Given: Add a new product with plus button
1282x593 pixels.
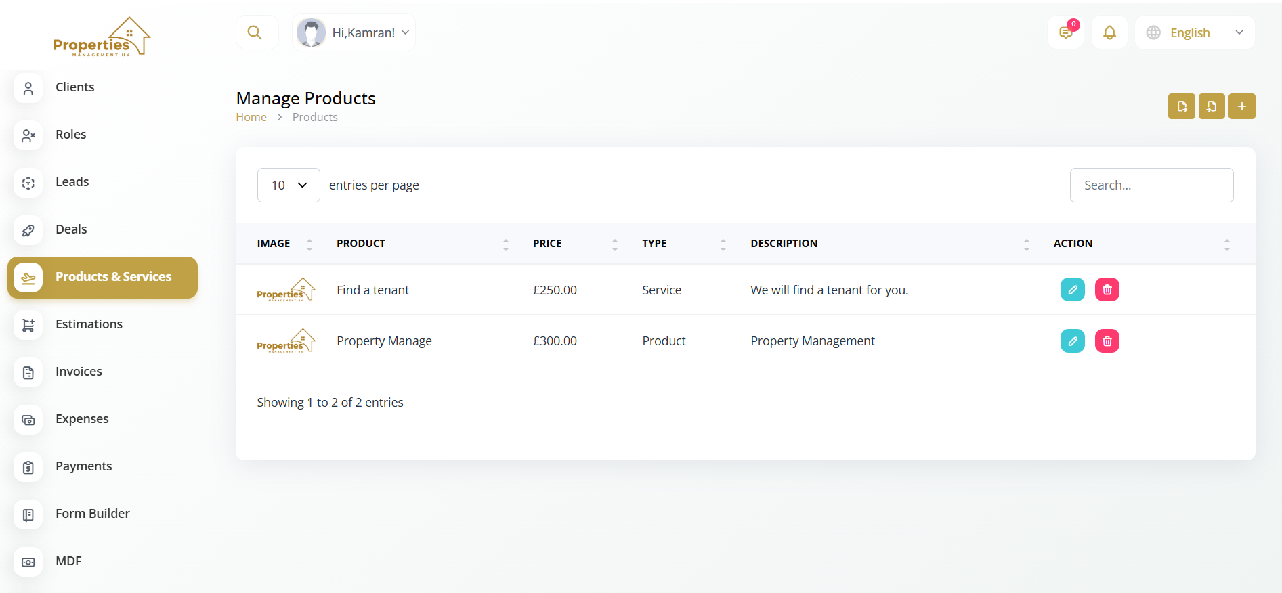Looking at the screenshot, I should (1241, 106).
